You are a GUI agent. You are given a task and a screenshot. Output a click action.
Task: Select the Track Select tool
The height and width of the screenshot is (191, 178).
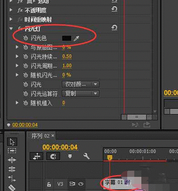pos(12,151)
